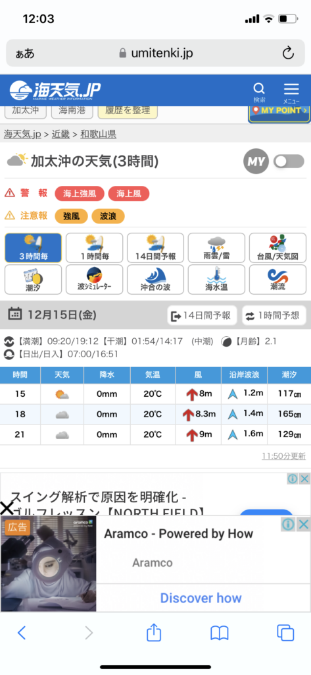Tap the 14日間予報 button beside the date
This screenshot has height=675, width=311.
coord(202,316)
